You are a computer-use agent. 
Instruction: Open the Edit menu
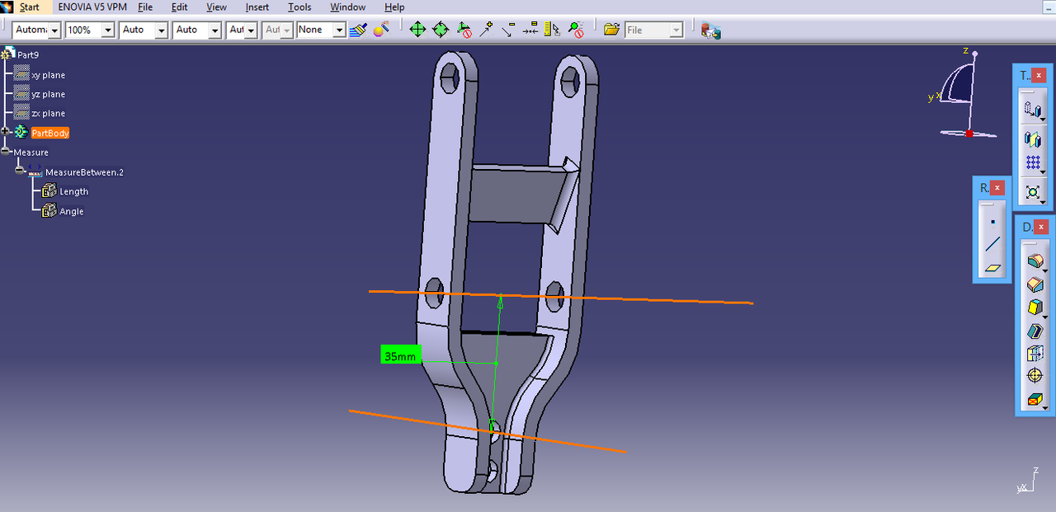tap(179, 7)
